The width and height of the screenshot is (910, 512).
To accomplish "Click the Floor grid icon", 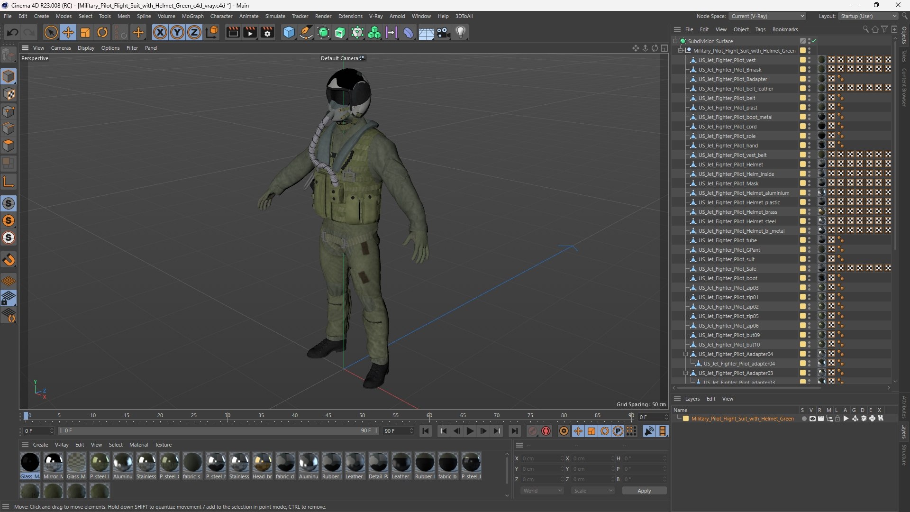I will 426,32.
